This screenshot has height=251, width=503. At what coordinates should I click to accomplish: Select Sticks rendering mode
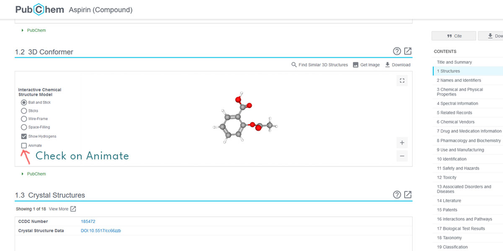24,110
